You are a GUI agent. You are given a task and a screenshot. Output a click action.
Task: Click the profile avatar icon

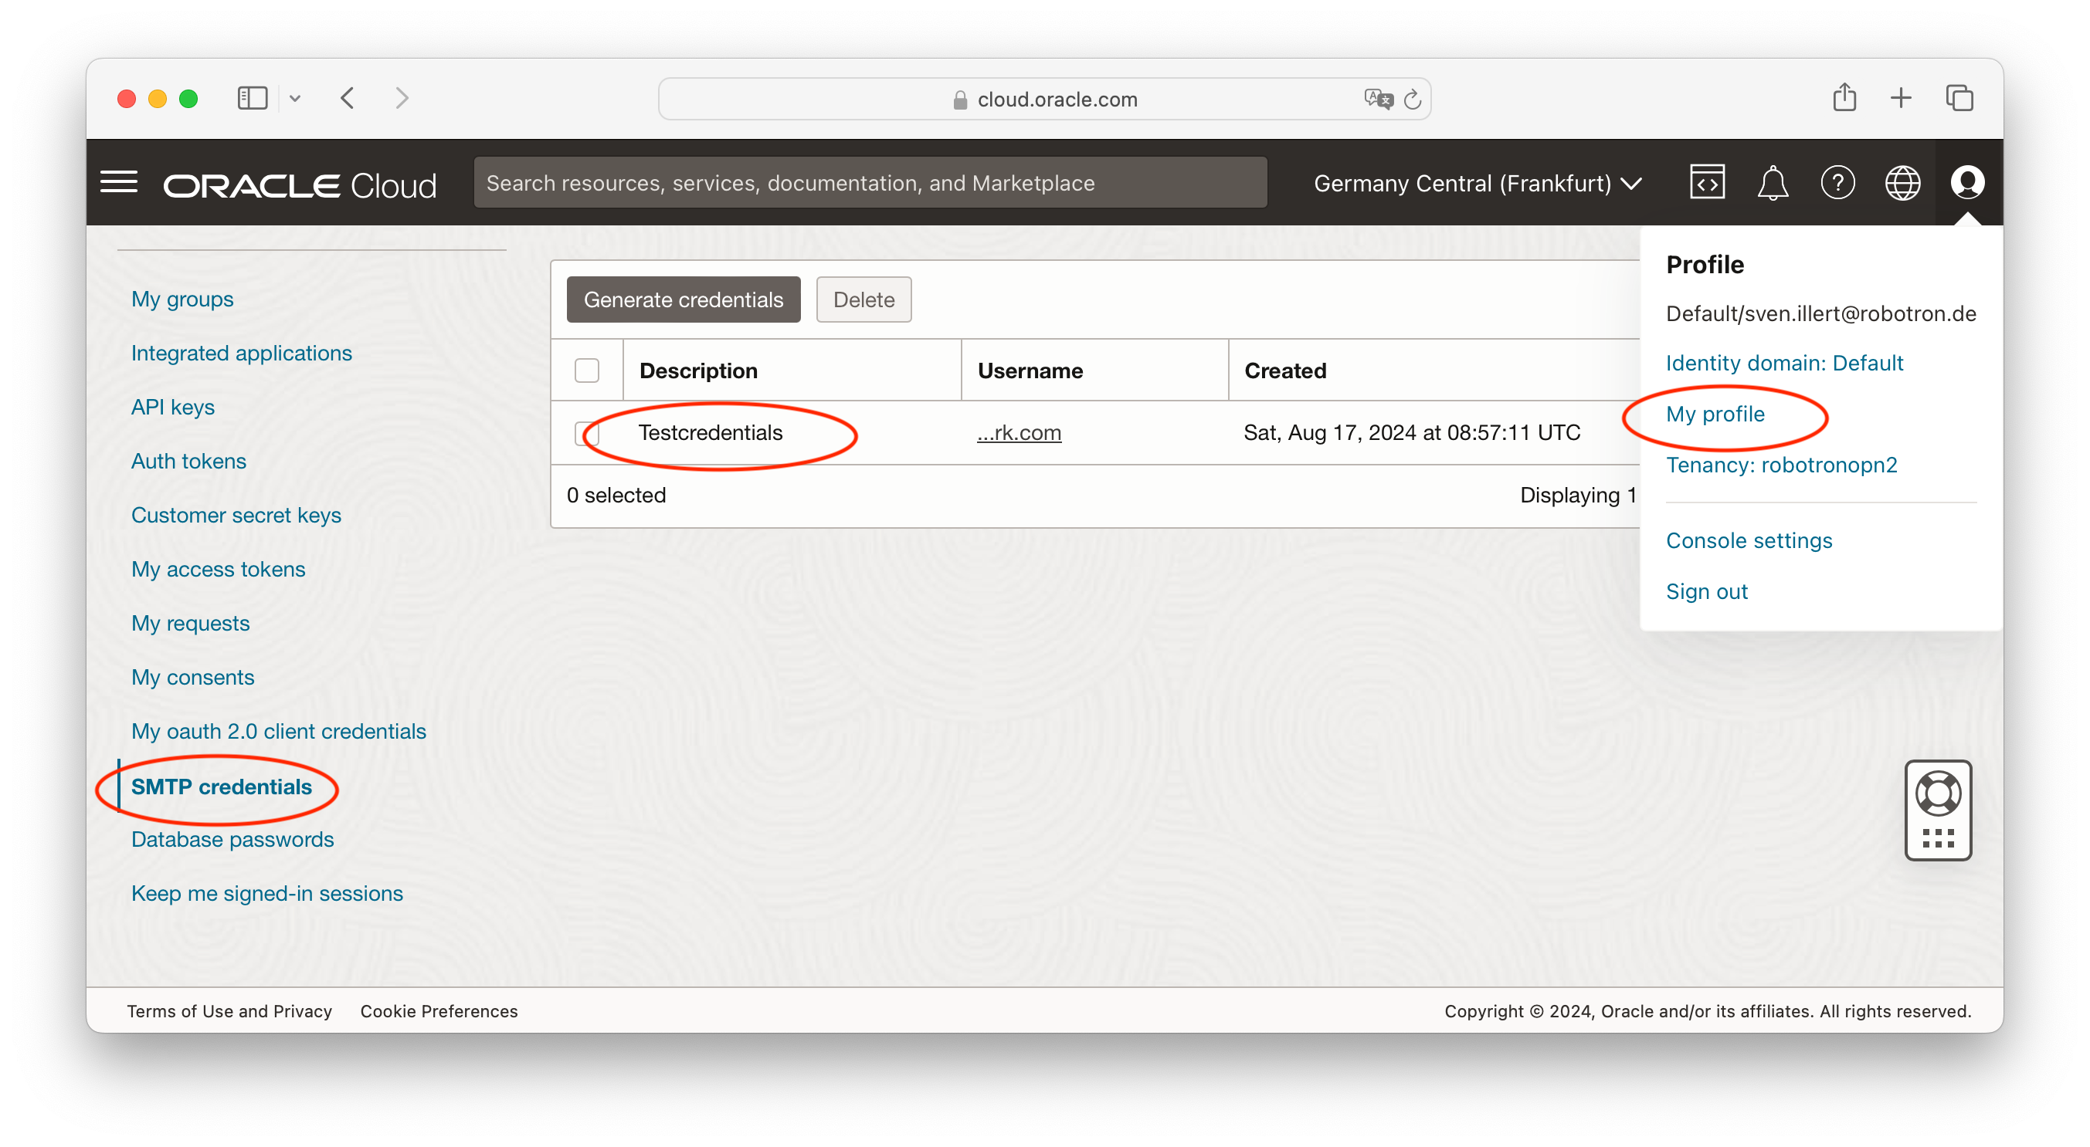(x=1966, y=182)
